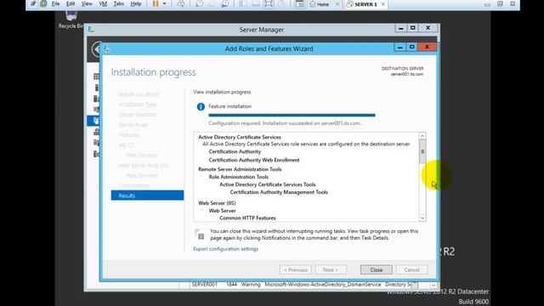Image resolution: width=544 pixels, height=306 pixels.
Task: Click the wizard title bar icon
Action: (107, 49)
